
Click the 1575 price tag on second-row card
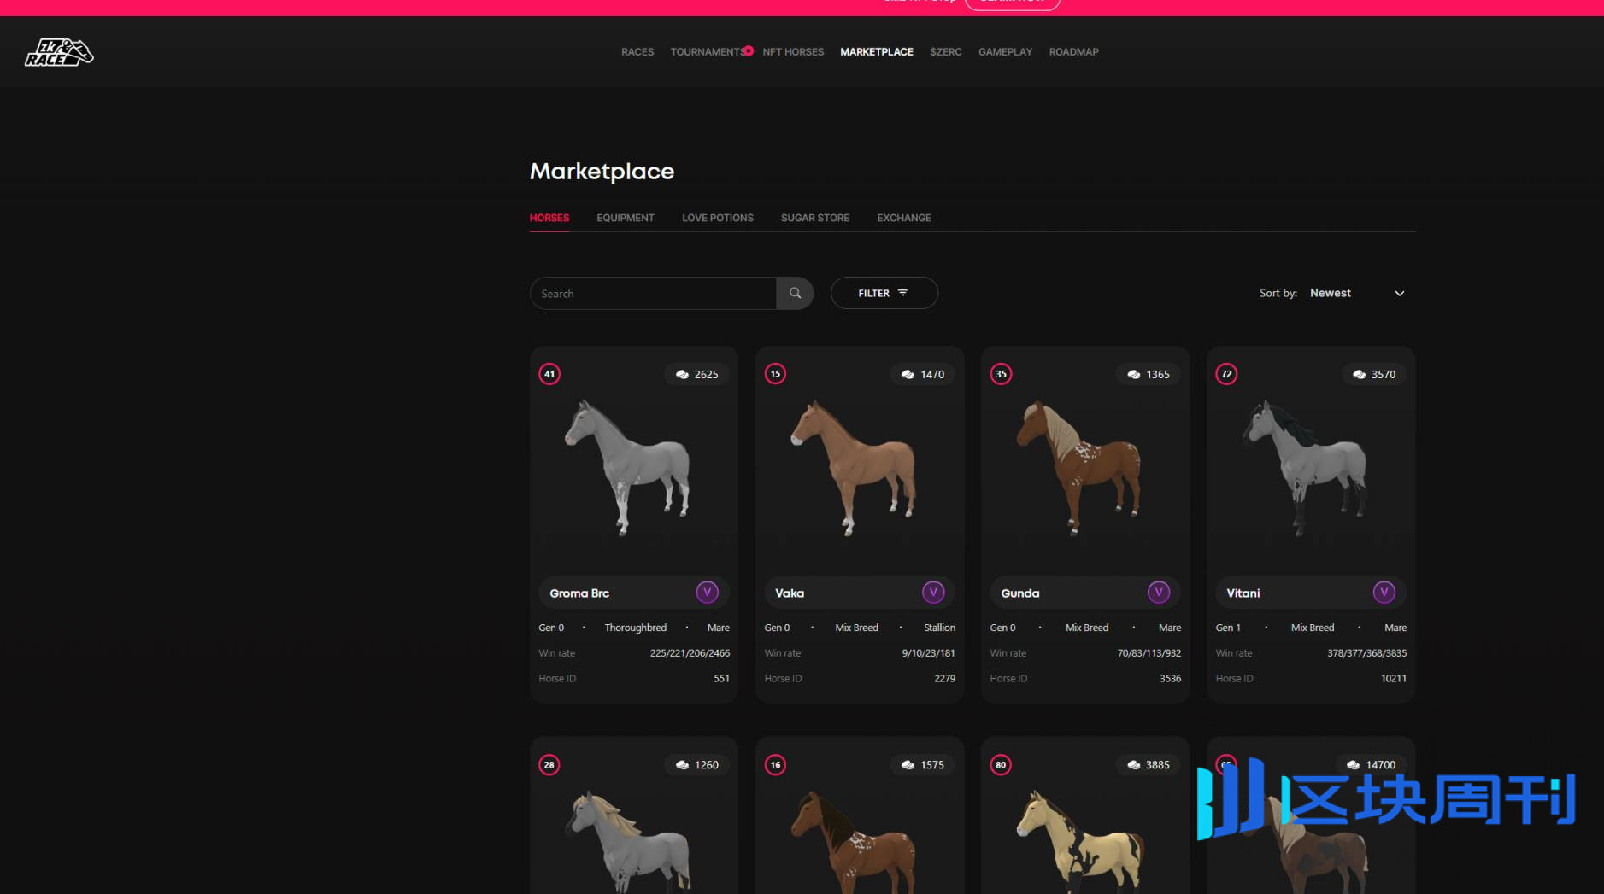(x=923, y=765)
